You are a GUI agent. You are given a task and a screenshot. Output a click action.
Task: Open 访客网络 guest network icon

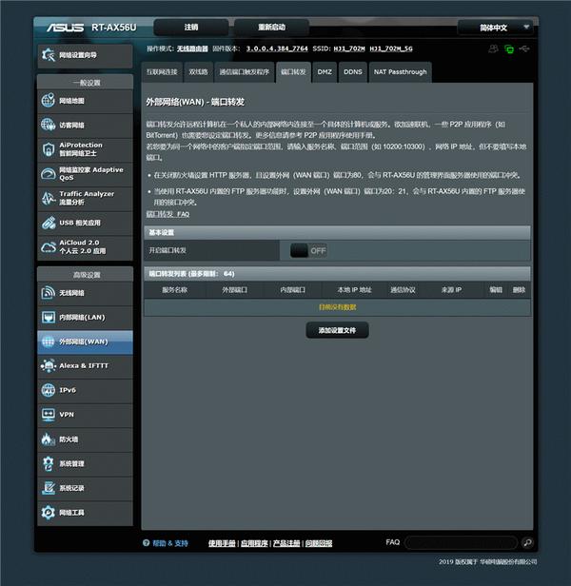pos(49,125)
